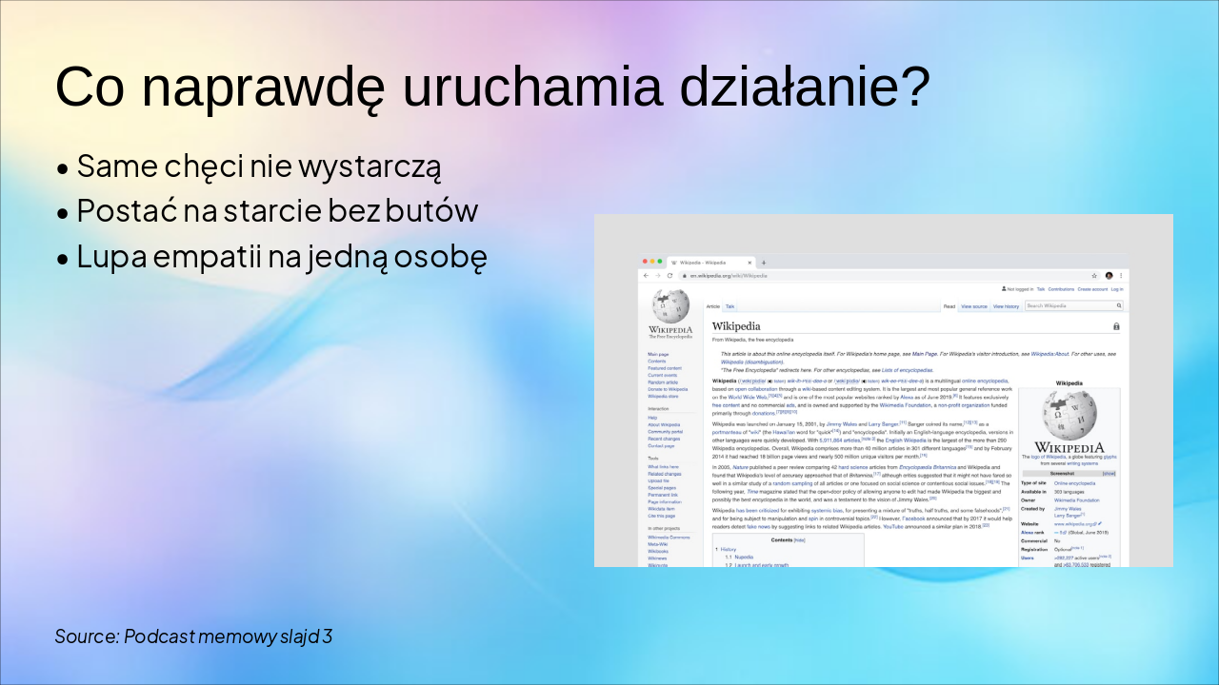1219x685 pixels.
Task: Click the Search Wikipedia input field
Action: (x=1067, y=305)
